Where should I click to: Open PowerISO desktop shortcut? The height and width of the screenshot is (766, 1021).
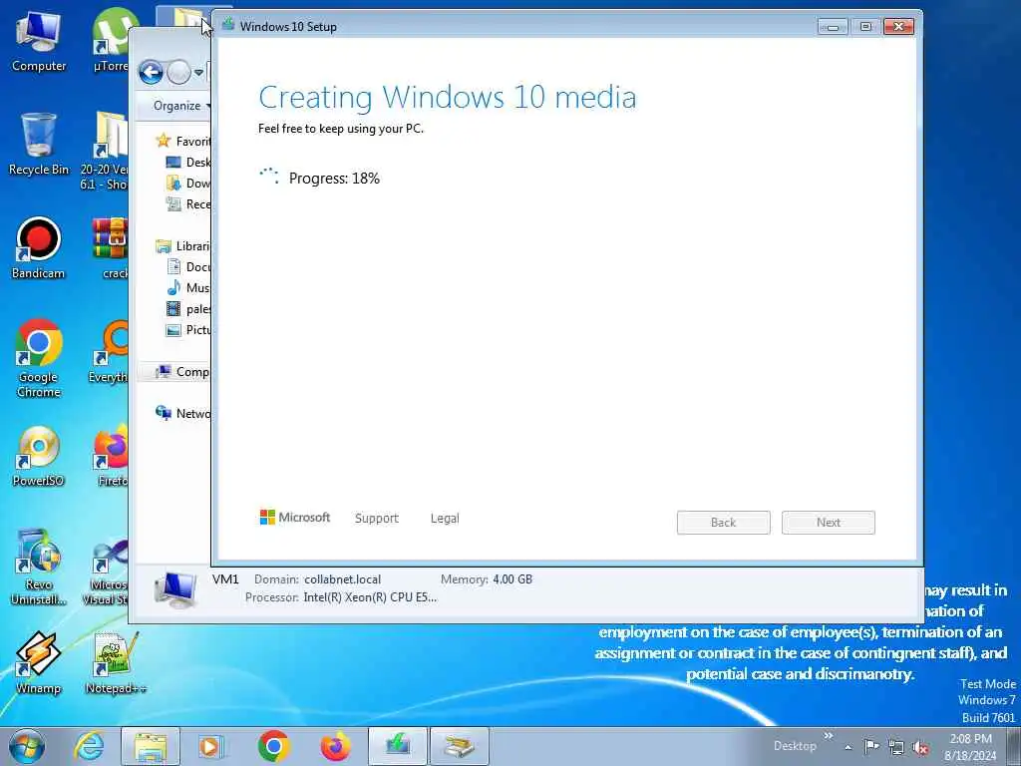tap(39, 456)
